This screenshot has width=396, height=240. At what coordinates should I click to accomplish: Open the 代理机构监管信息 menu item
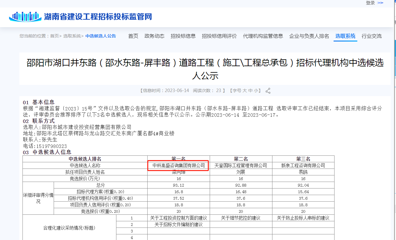click(263, 36)
